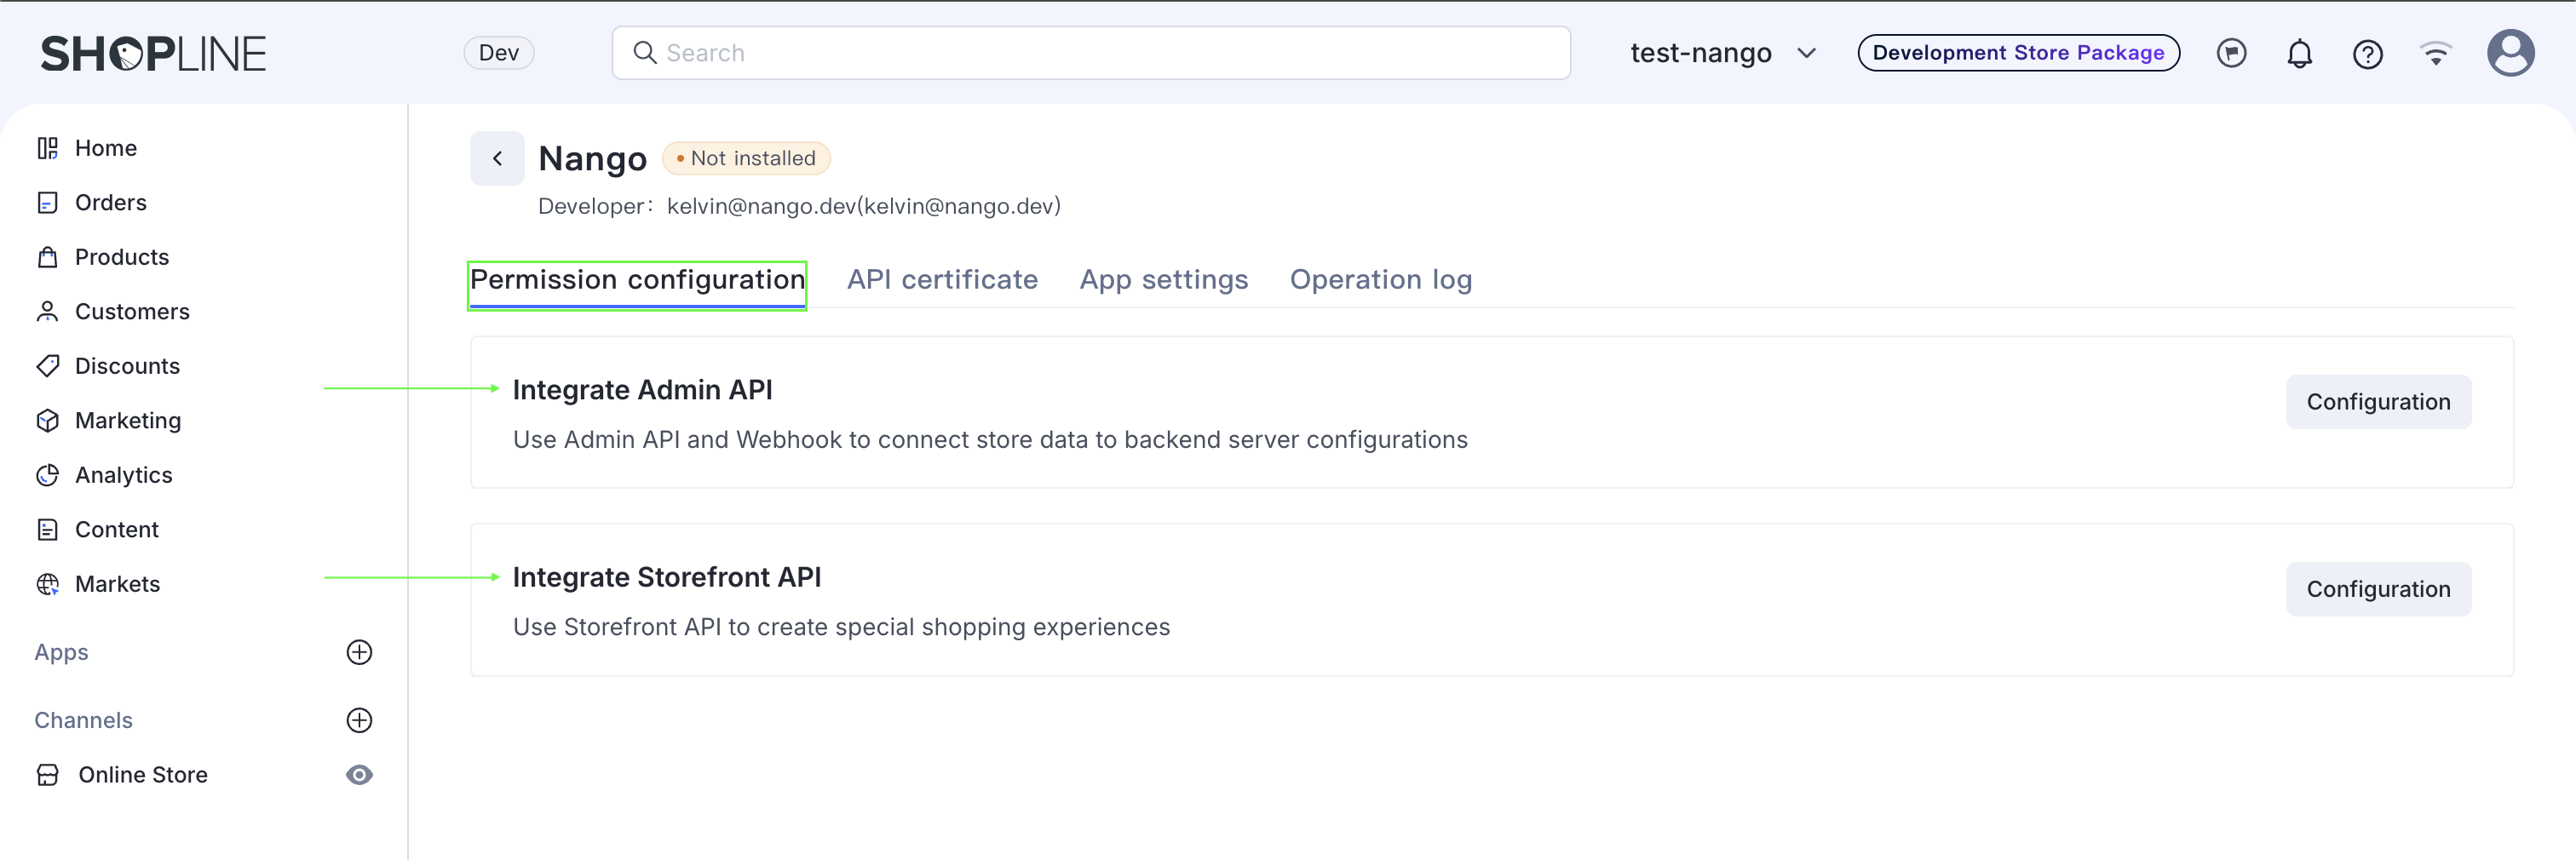Click the Home sidebar icon
Screen dimensions: 2576x860
[47, 148]
